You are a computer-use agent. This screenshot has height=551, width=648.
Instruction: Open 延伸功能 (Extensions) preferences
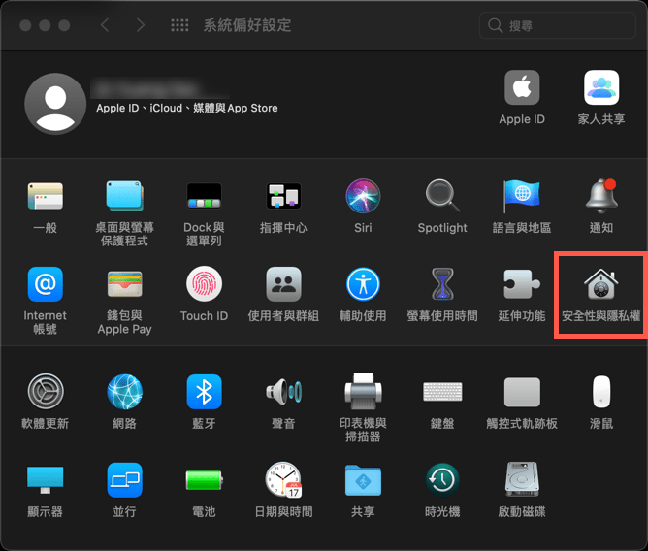522,284
